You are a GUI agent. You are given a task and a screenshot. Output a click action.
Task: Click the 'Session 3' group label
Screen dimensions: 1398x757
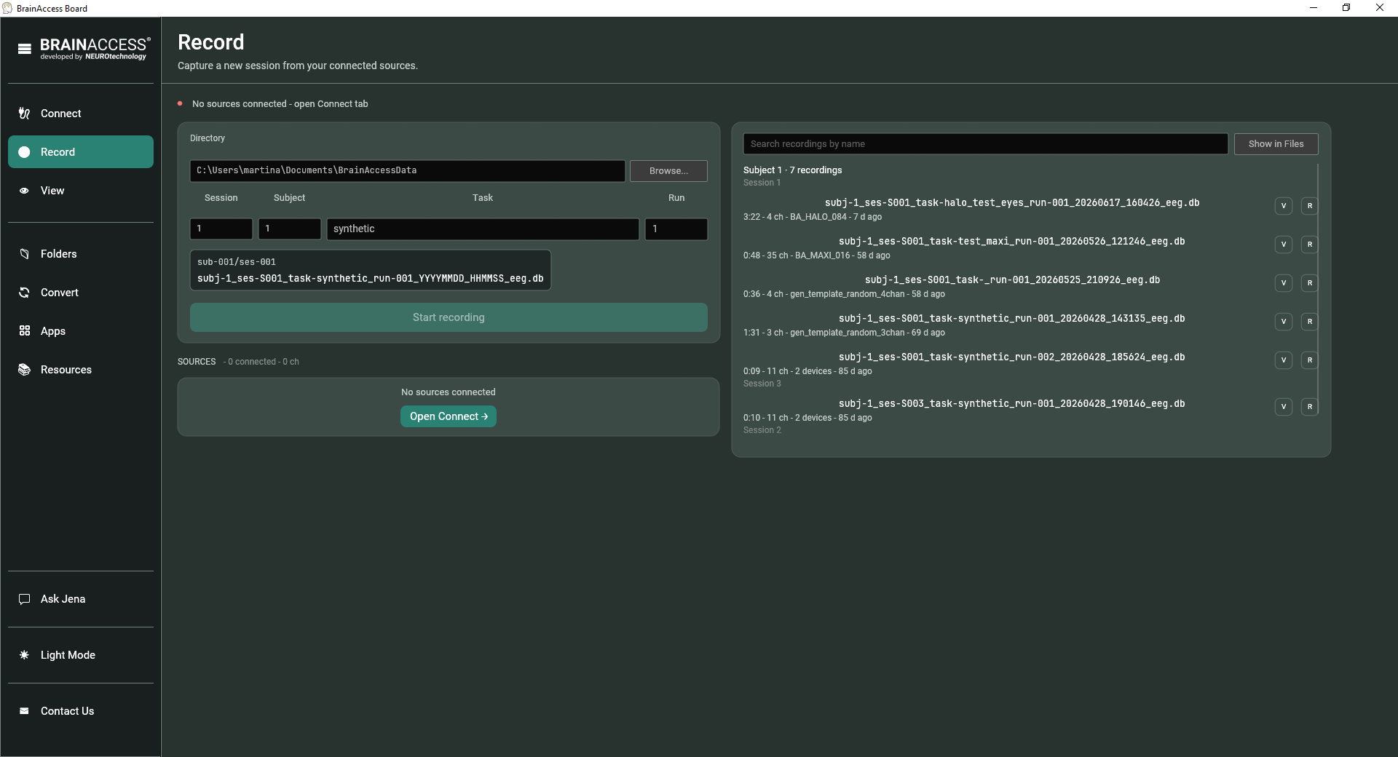pyautogui.click(x=762, y=384)
